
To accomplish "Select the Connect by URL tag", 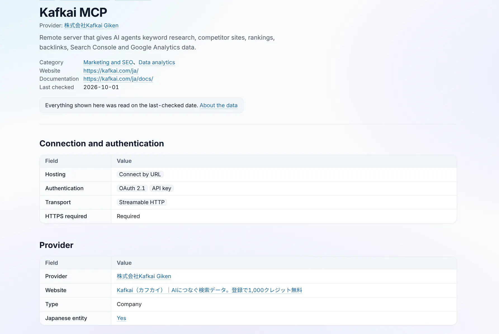I will 140,174.
